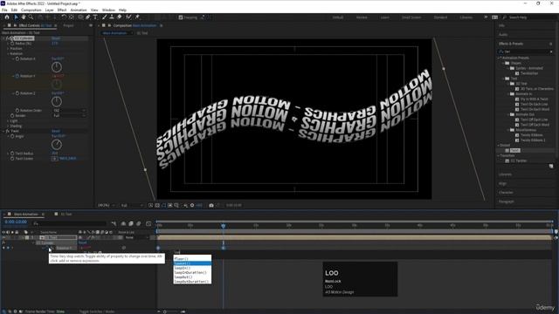Expand the Light property group

8,121
